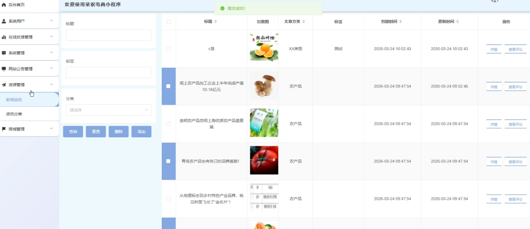Open the 系统用户 menu label

coord(17,21)
